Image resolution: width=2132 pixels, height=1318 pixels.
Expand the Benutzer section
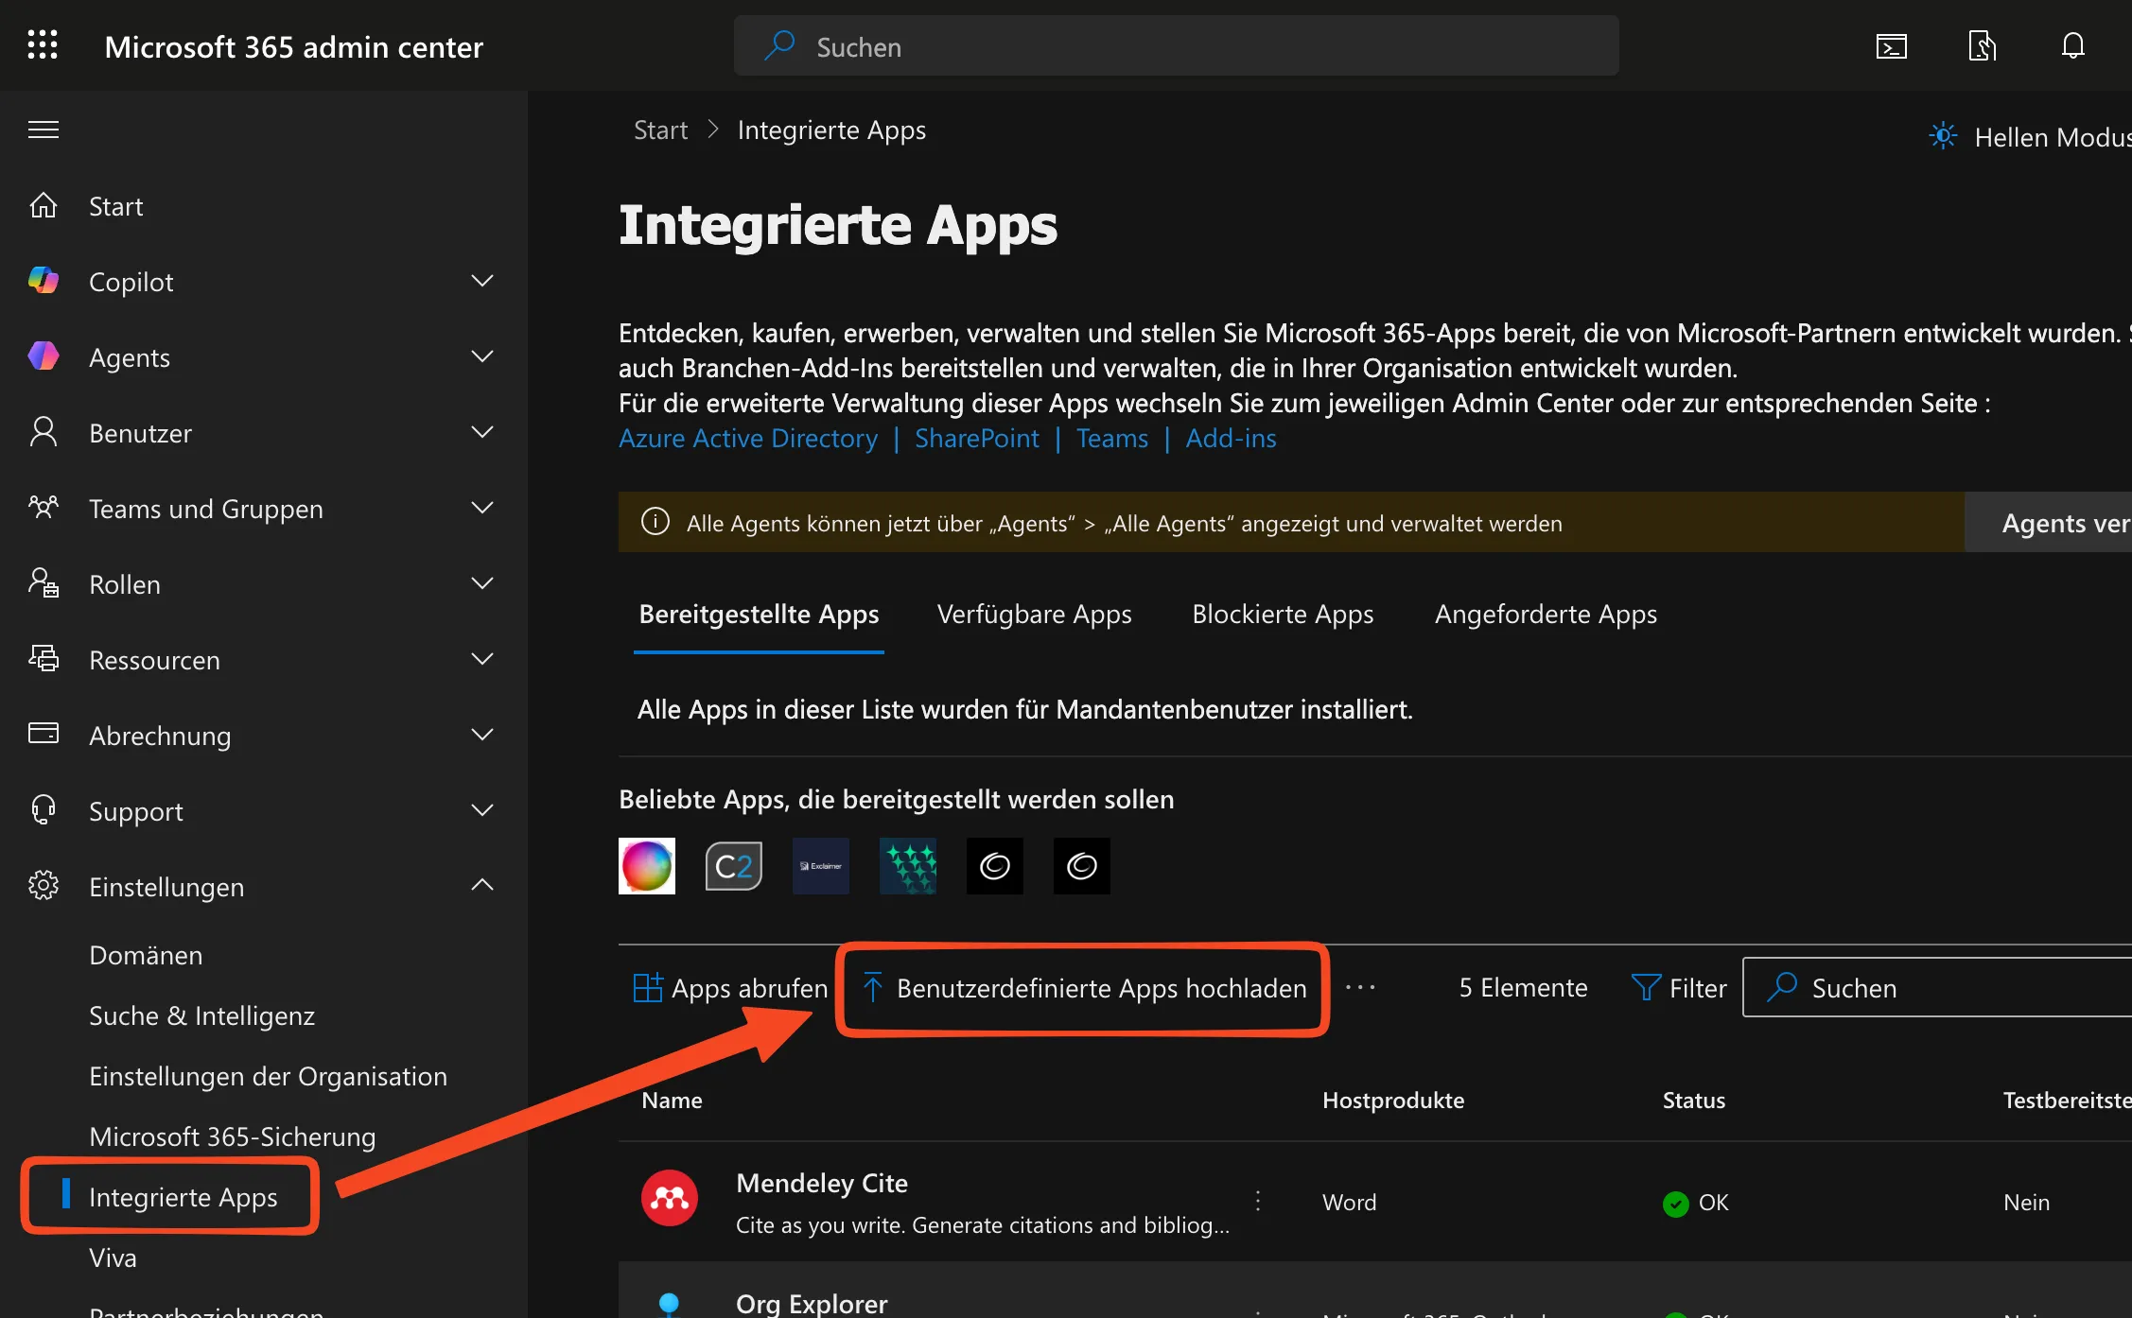(x=483, y=432)
